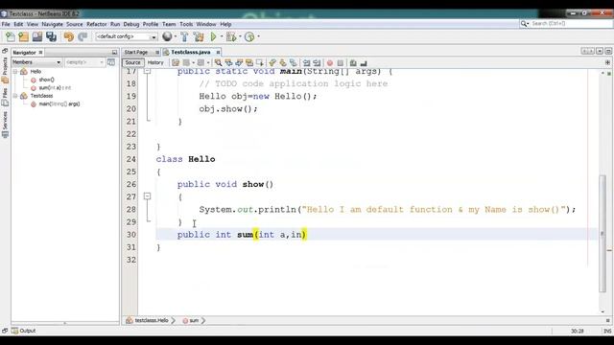
Task: Select sum(int a) in Navigator tree
Action: tap(55, 87)
